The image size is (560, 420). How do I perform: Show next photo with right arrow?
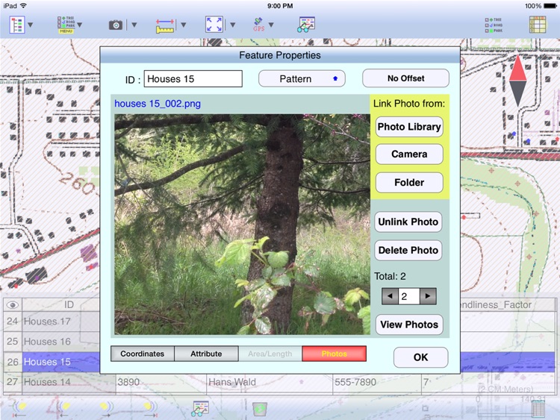pos(428,296)
